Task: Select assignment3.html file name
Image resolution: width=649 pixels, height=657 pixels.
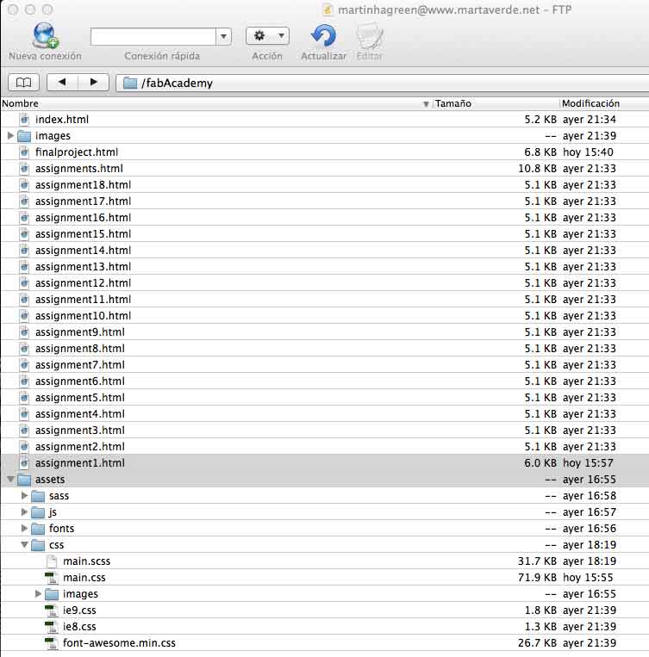Action: (80, 431)
